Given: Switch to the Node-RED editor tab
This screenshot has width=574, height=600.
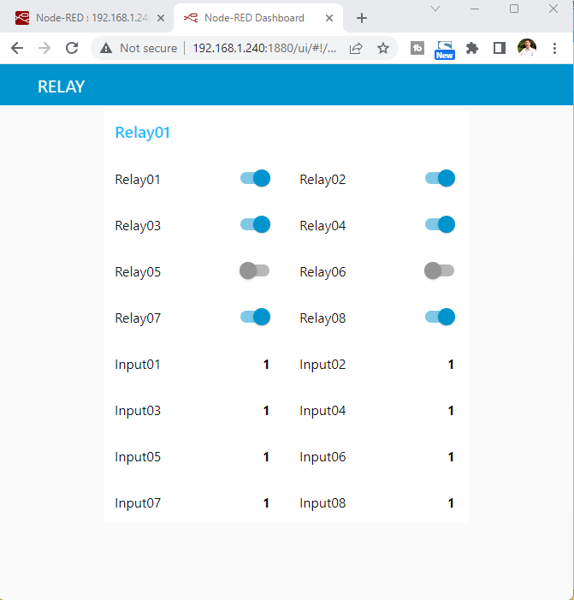Looking at the screenshot, I should 86,18.
